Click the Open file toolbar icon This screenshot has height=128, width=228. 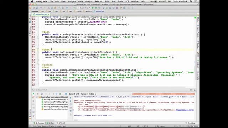(30, 8)
